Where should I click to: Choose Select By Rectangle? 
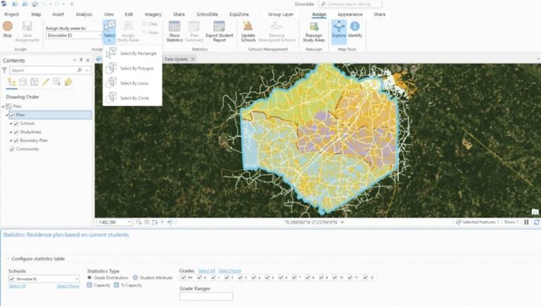(x=132, y=53)
